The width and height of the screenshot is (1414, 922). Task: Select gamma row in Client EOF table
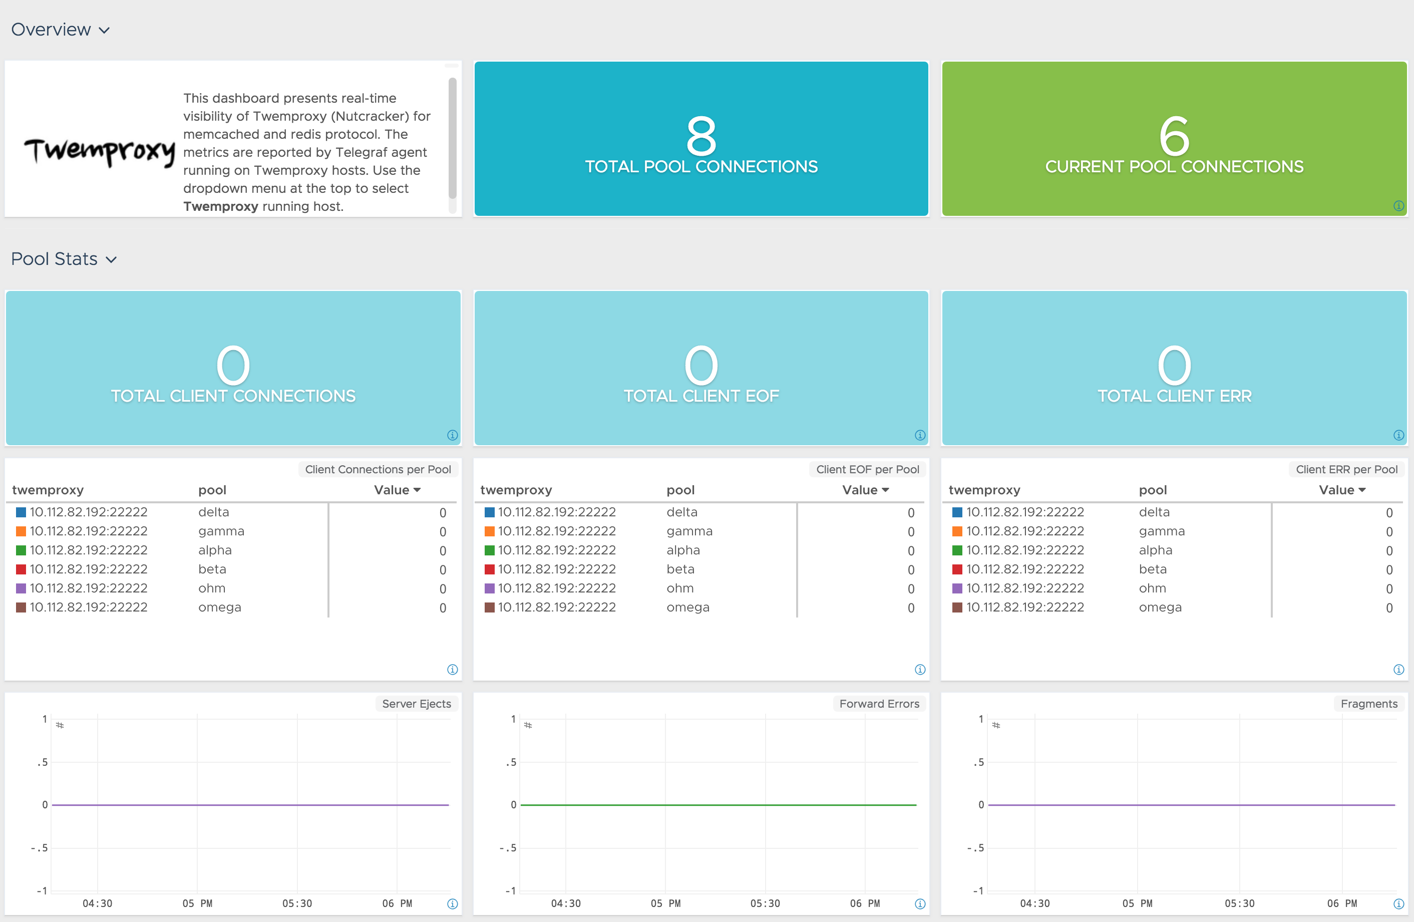[x=700, y=531]
